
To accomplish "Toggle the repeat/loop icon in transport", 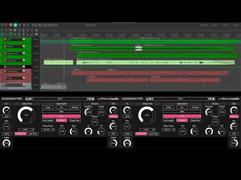I will point(20,25).
